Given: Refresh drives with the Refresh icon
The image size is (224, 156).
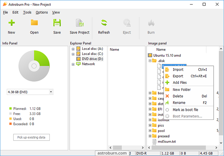Looking at the screenshot, I should 104,23.
